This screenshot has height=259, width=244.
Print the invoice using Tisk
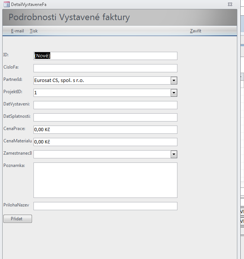tap(33, 31)
